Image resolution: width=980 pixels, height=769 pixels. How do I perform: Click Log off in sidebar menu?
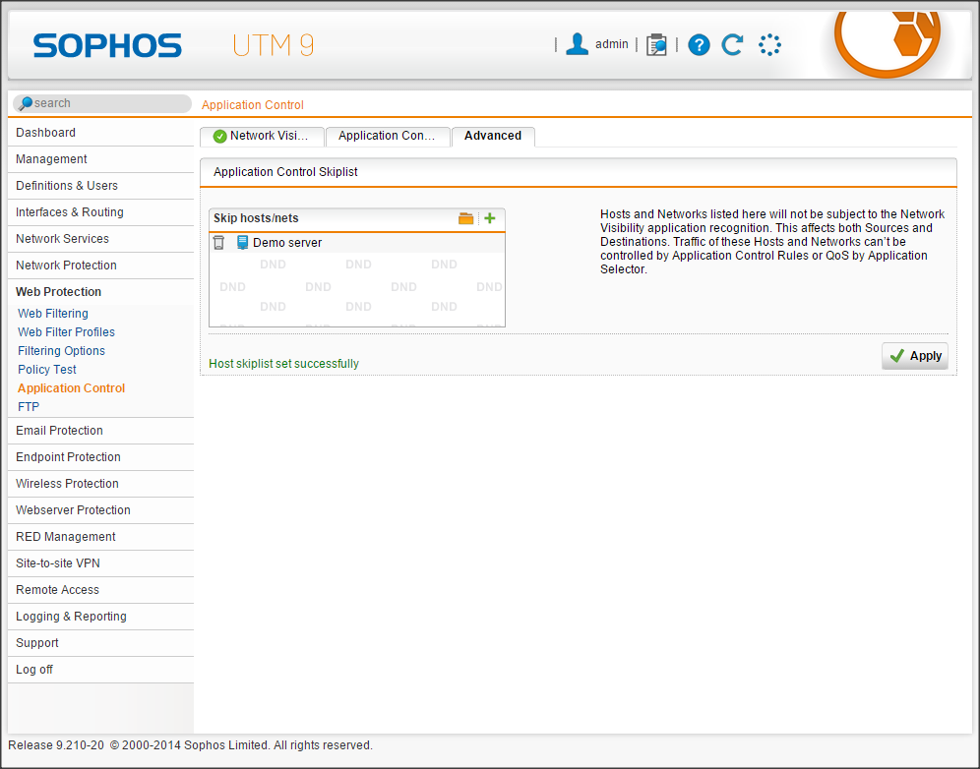[x=34, y=670]
